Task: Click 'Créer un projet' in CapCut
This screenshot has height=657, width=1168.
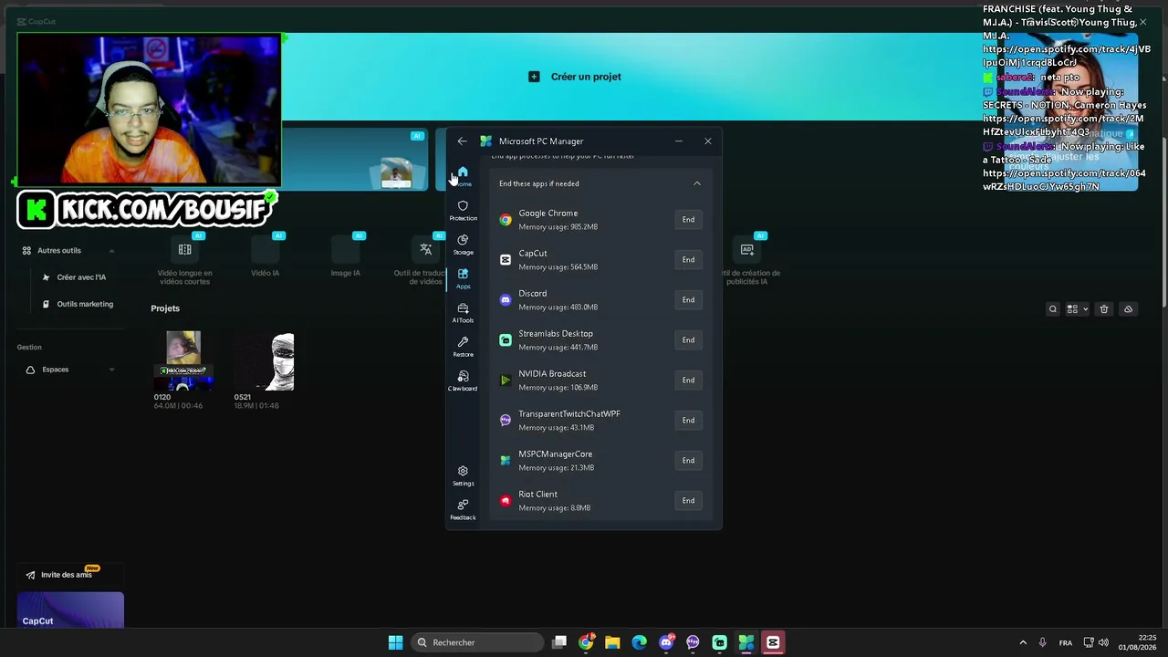Action: coord(575,77)
